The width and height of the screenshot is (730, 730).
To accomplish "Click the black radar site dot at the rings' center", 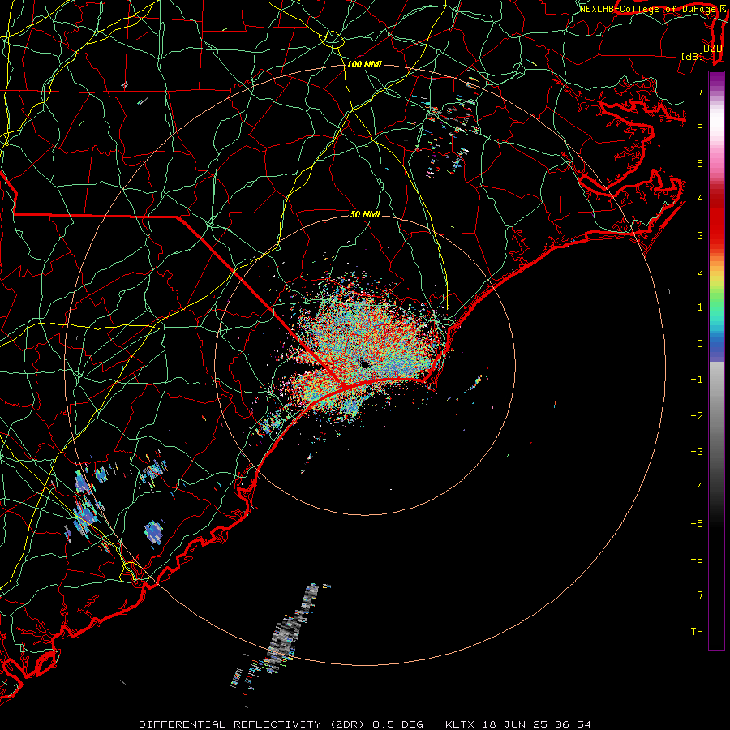I will (x=365, y=364).
